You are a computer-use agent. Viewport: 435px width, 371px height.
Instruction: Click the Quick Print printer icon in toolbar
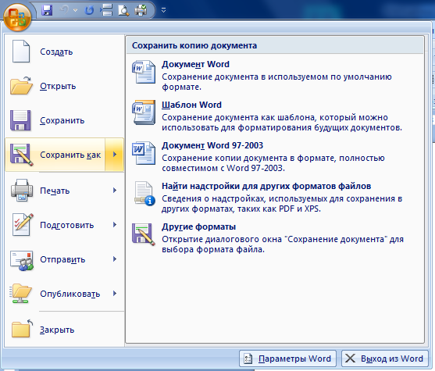coord(141,11)
